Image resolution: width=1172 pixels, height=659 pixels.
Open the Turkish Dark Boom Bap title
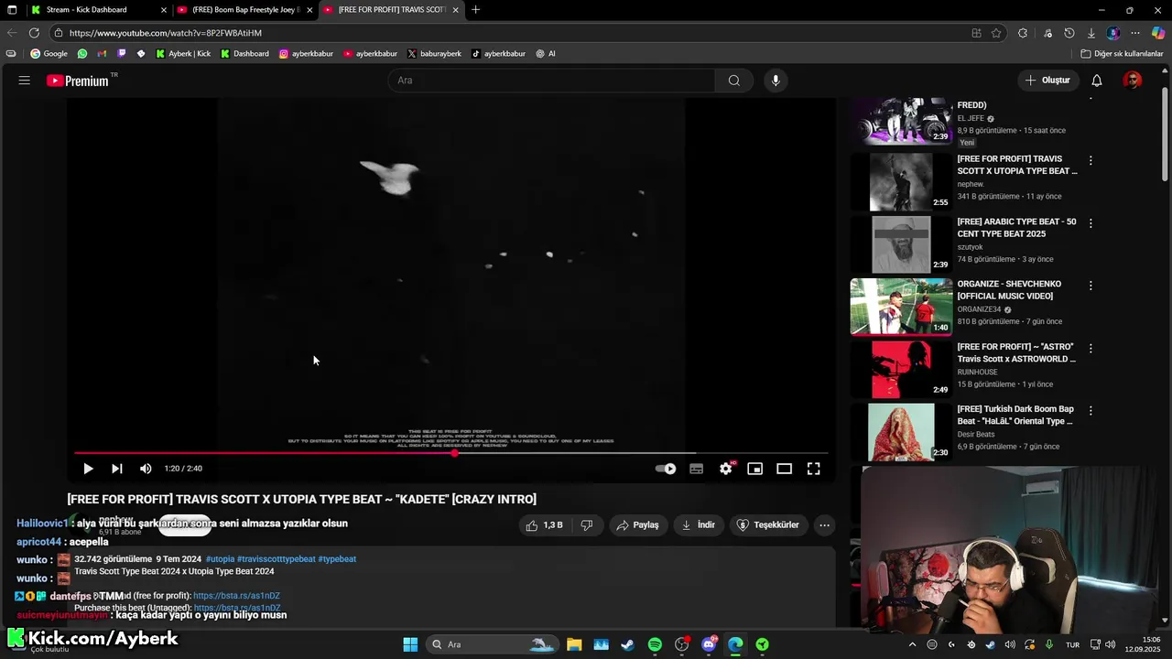1015,415
